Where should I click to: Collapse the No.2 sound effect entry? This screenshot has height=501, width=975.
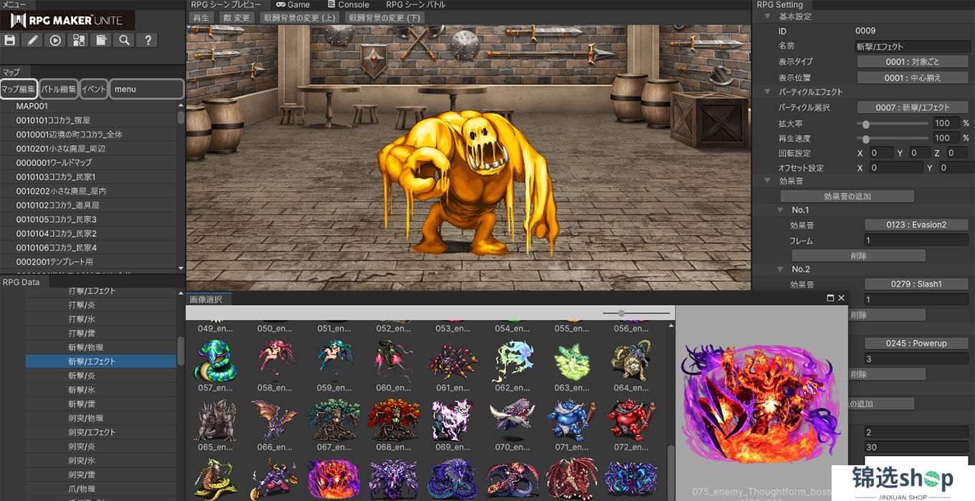point(781,269)
